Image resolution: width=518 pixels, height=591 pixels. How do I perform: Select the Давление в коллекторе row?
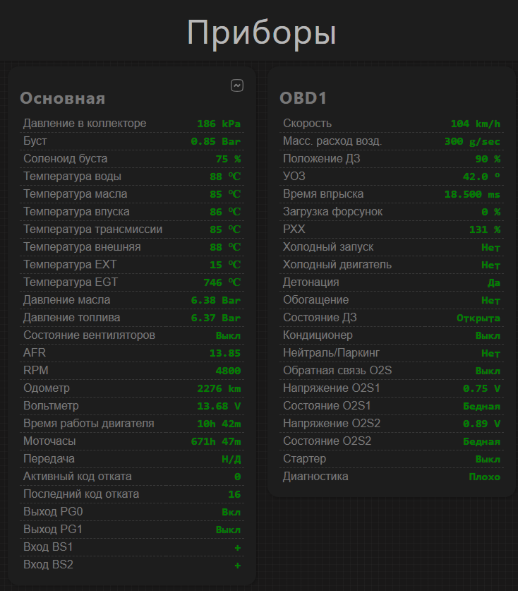click(x=132, y=124)
